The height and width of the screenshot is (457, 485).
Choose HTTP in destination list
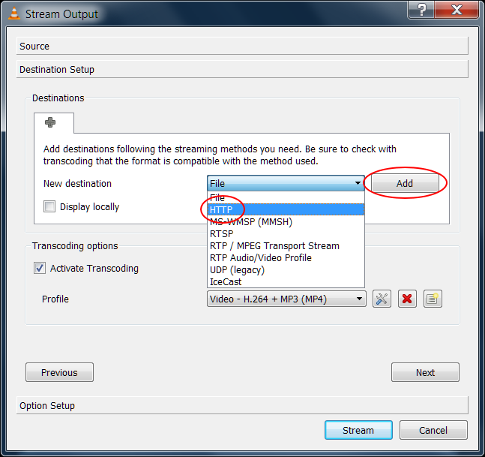(x=286, y=209)
